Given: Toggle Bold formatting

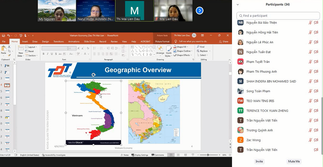Looking at the screenshot, I should [x=44, y=54].
